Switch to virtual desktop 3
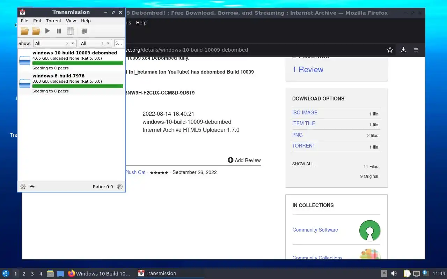Screen dimensions: 447x279 point(32,274)
